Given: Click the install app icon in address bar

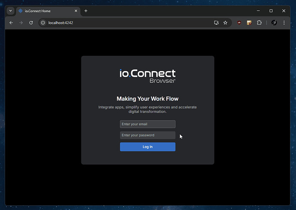Looking at the screenshot, I should (216, 23).
